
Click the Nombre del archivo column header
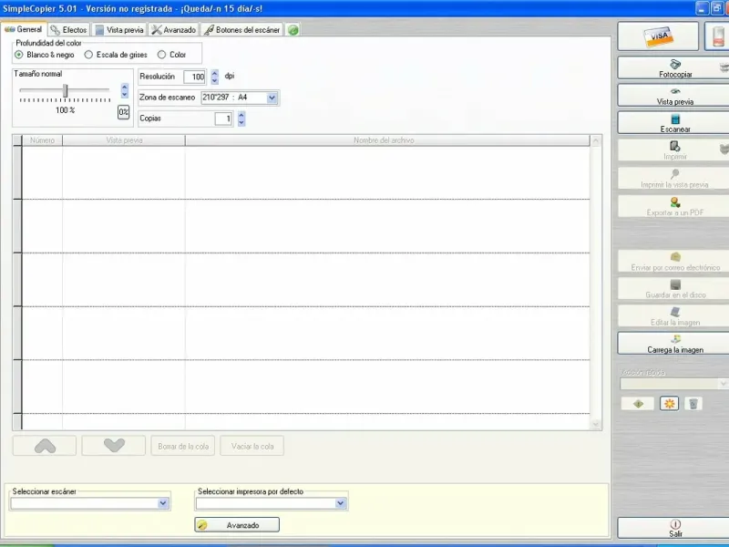pyautogui.click(x=387, y=140)
